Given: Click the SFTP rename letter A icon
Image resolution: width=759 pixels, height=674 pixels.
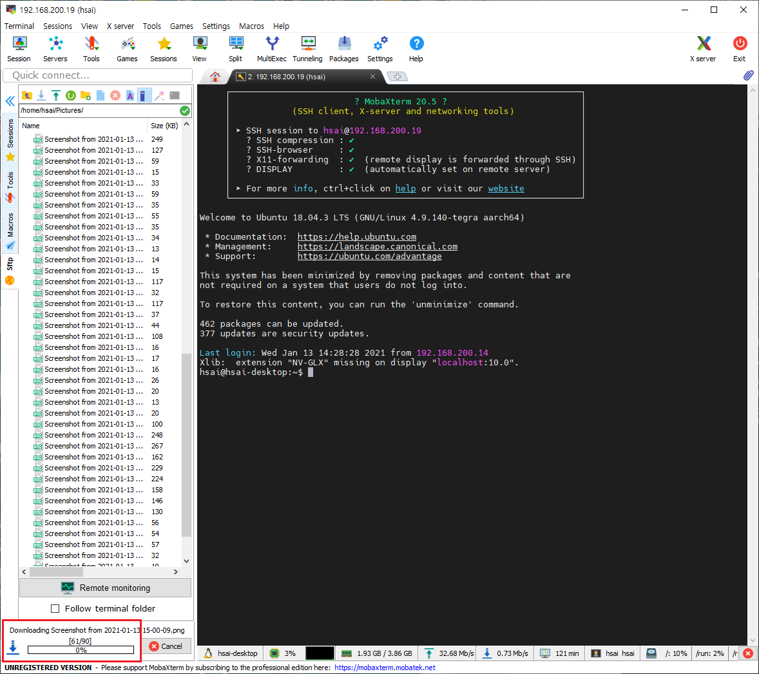Looking at the screenshot, I should 130,95.
